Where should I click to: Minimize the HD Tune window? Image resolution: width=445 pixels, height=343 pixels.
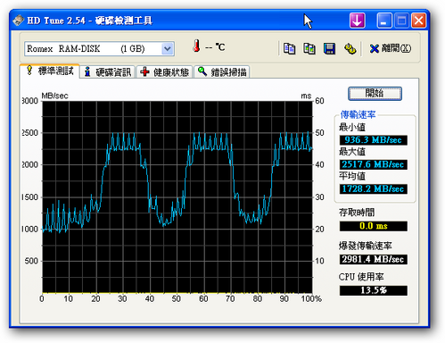pos(384,21)
